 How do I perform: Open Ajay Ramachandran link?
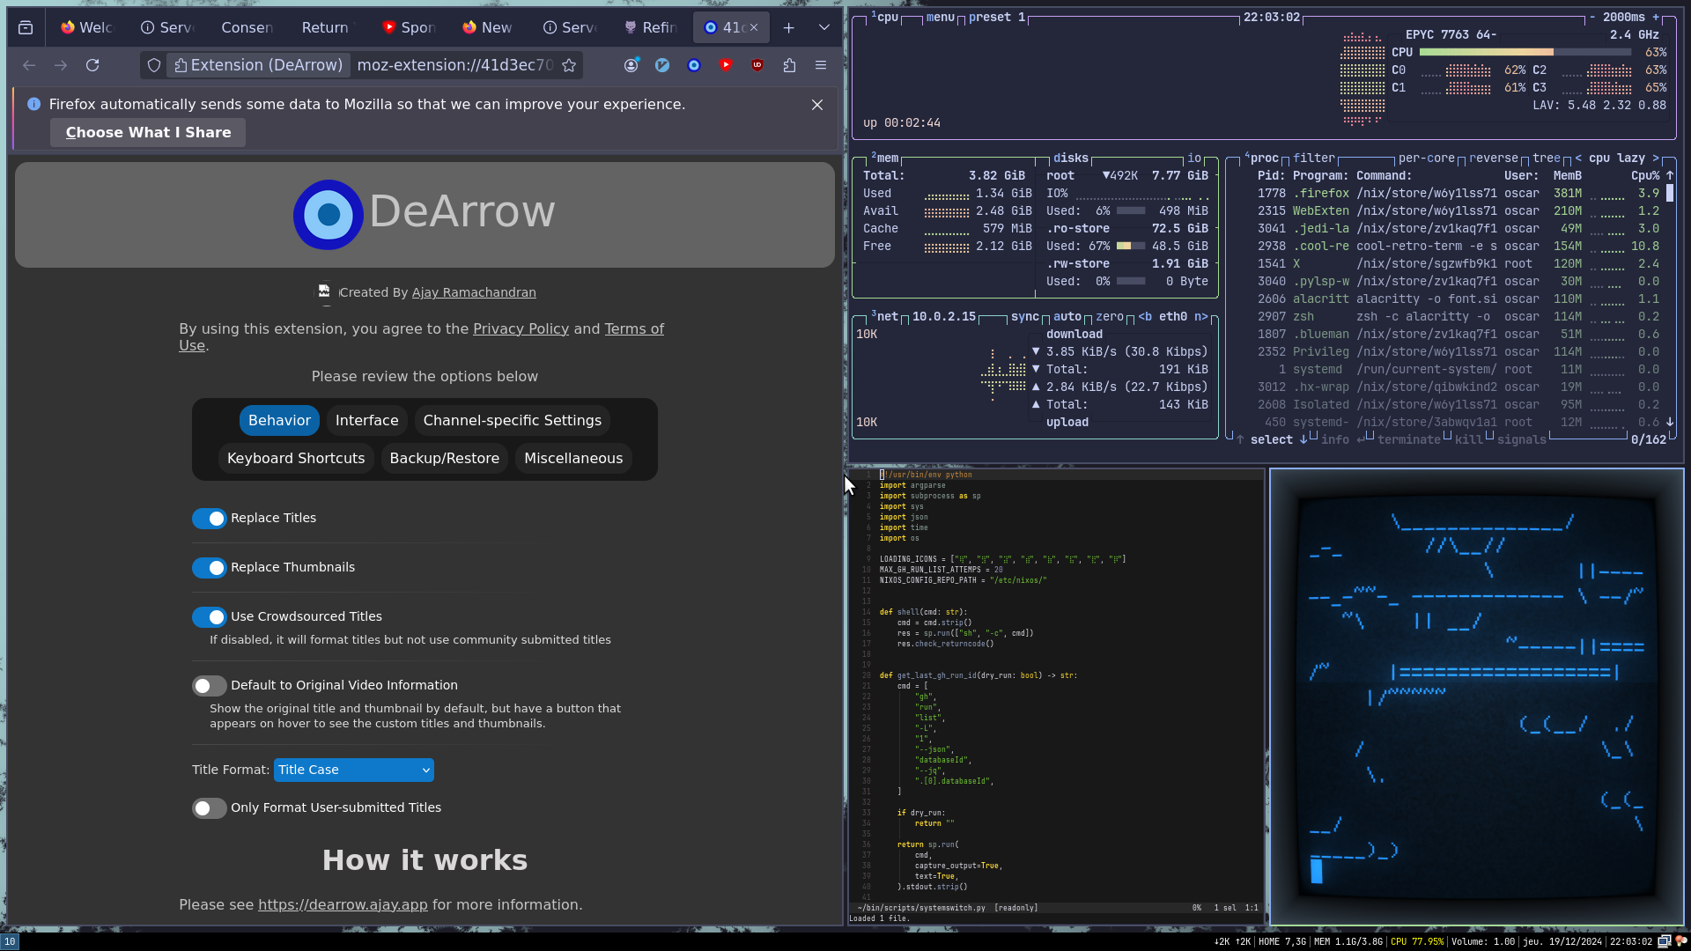pyautogui.click(x=474, y=292)
